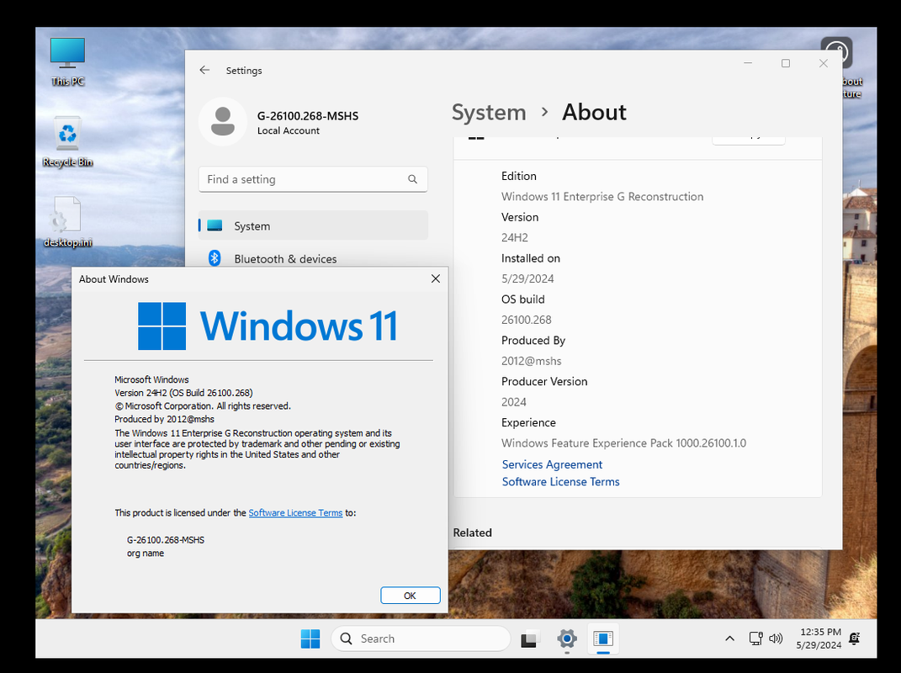Select System in the Settings sidebar
901x673 pixels.
[x=313, y=225]
